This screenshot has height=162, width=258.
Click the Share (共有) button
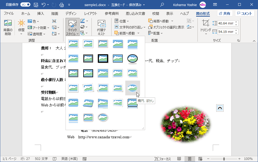225,13
